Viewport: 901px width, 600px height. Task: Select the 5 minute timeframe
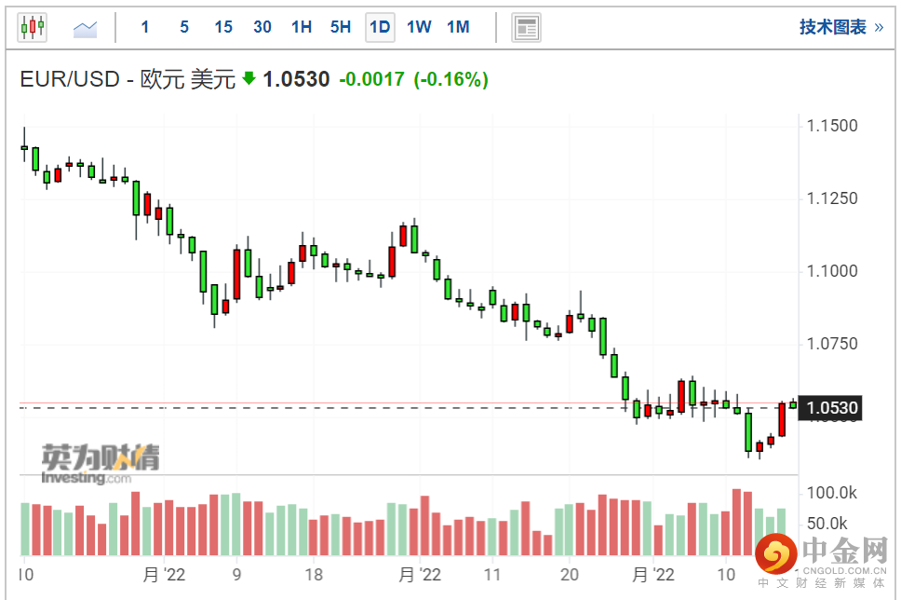[x=184, y=27]
